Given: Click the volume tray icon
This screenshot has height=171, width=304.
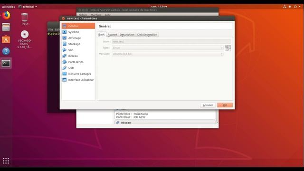Looking at the screenshot, I should click(290, 7).
